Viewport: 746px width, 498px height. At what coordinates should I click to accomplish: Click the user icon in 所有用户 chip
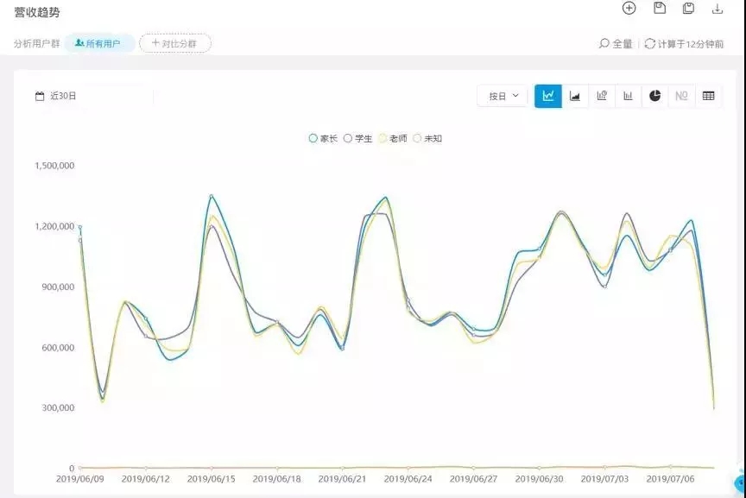coord(79,43)
